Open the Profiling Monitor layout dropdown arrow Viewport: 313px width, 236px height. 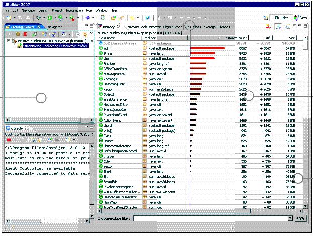69,34
